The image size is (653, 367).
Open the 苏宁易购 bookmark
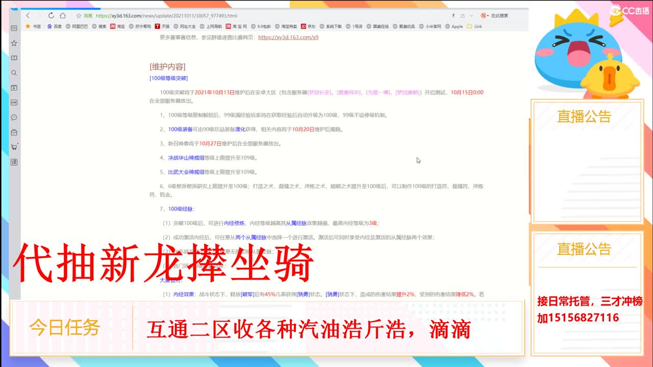tap(140, 27)
